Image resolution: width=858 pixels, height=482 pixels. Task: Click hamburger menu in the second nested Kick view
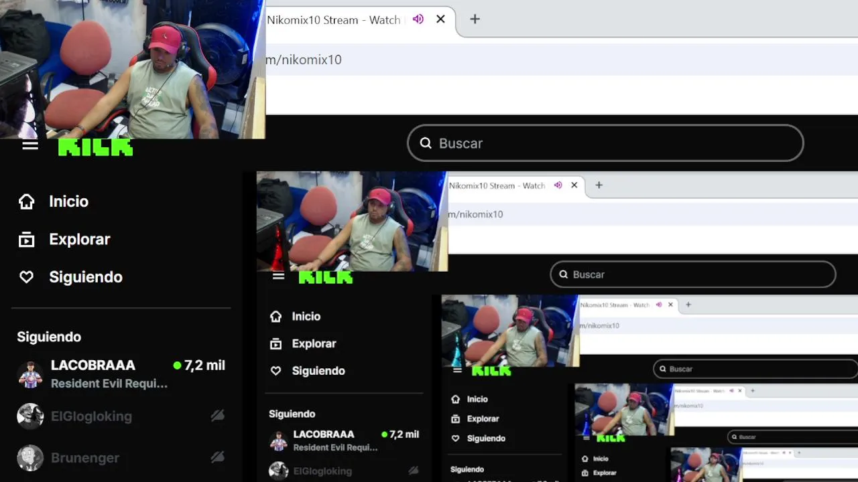pyautogui.click(x=279, y=276)
